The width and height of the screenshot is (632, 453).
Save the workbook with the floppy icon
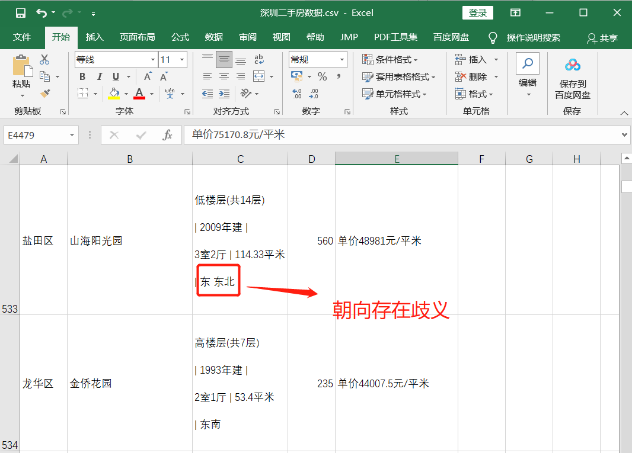point(21,13)
